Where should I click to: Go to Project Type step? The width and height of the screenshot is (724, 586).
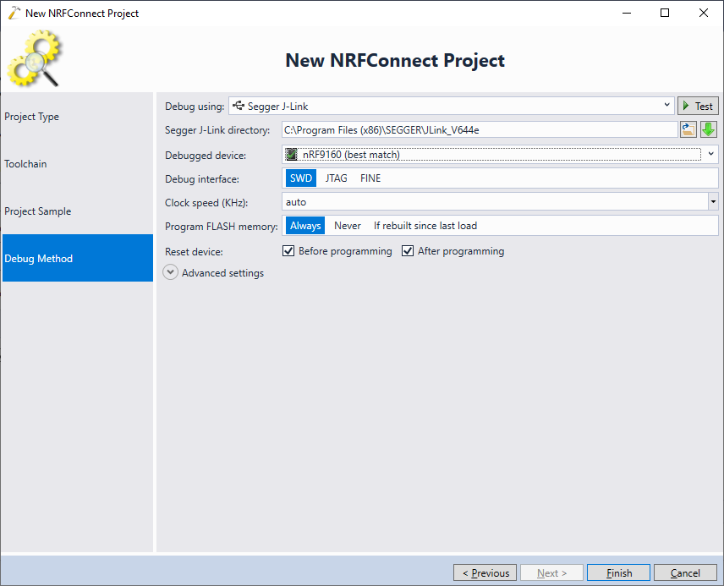point(78,117)
